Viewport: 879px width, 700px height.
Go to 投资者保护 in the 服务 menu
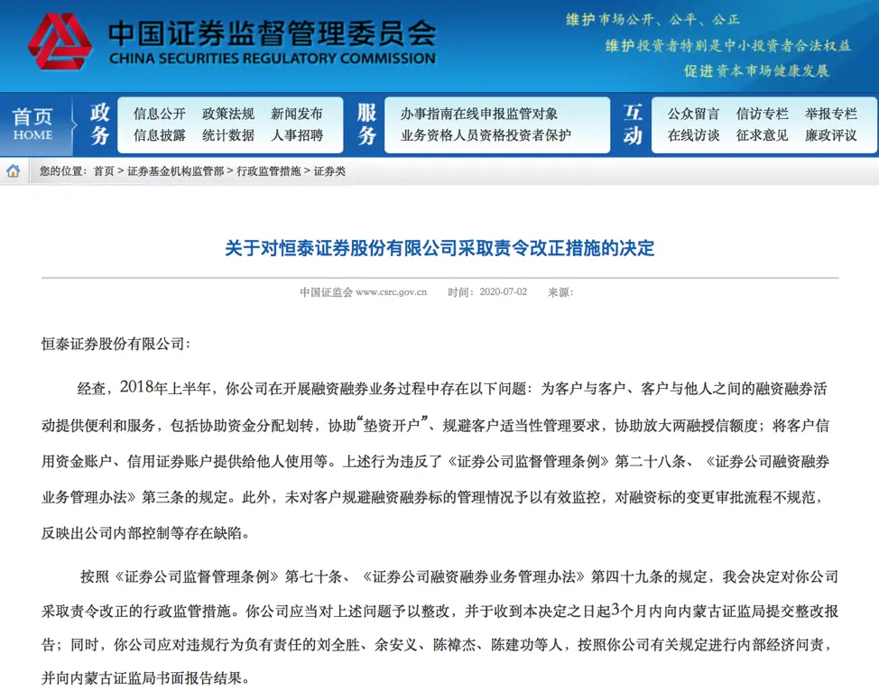tap(538, 135)
